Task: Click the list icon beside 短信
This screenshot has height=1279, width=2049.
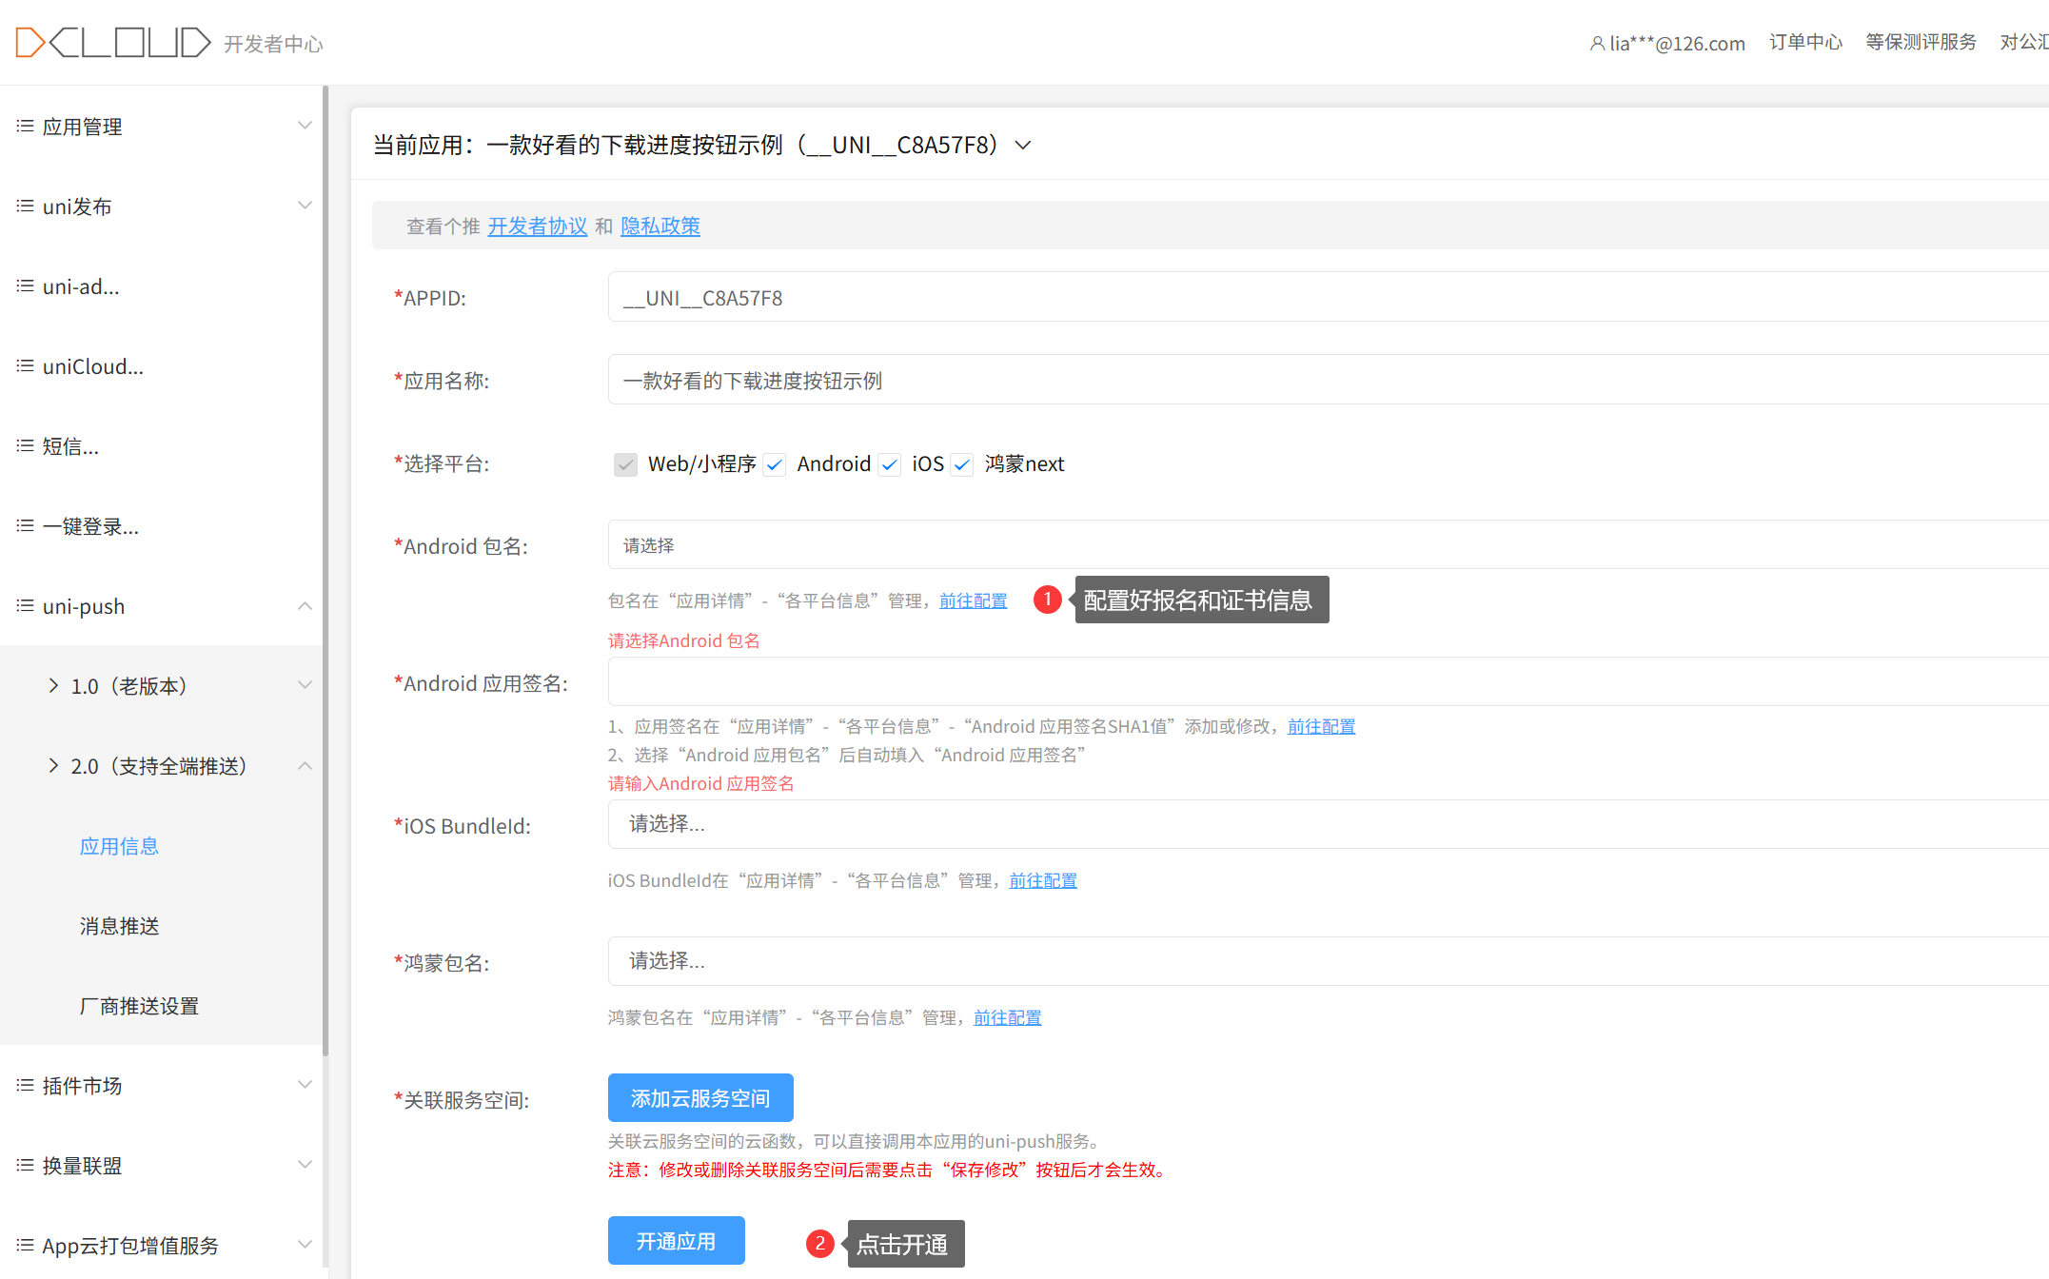Action: 25,446
